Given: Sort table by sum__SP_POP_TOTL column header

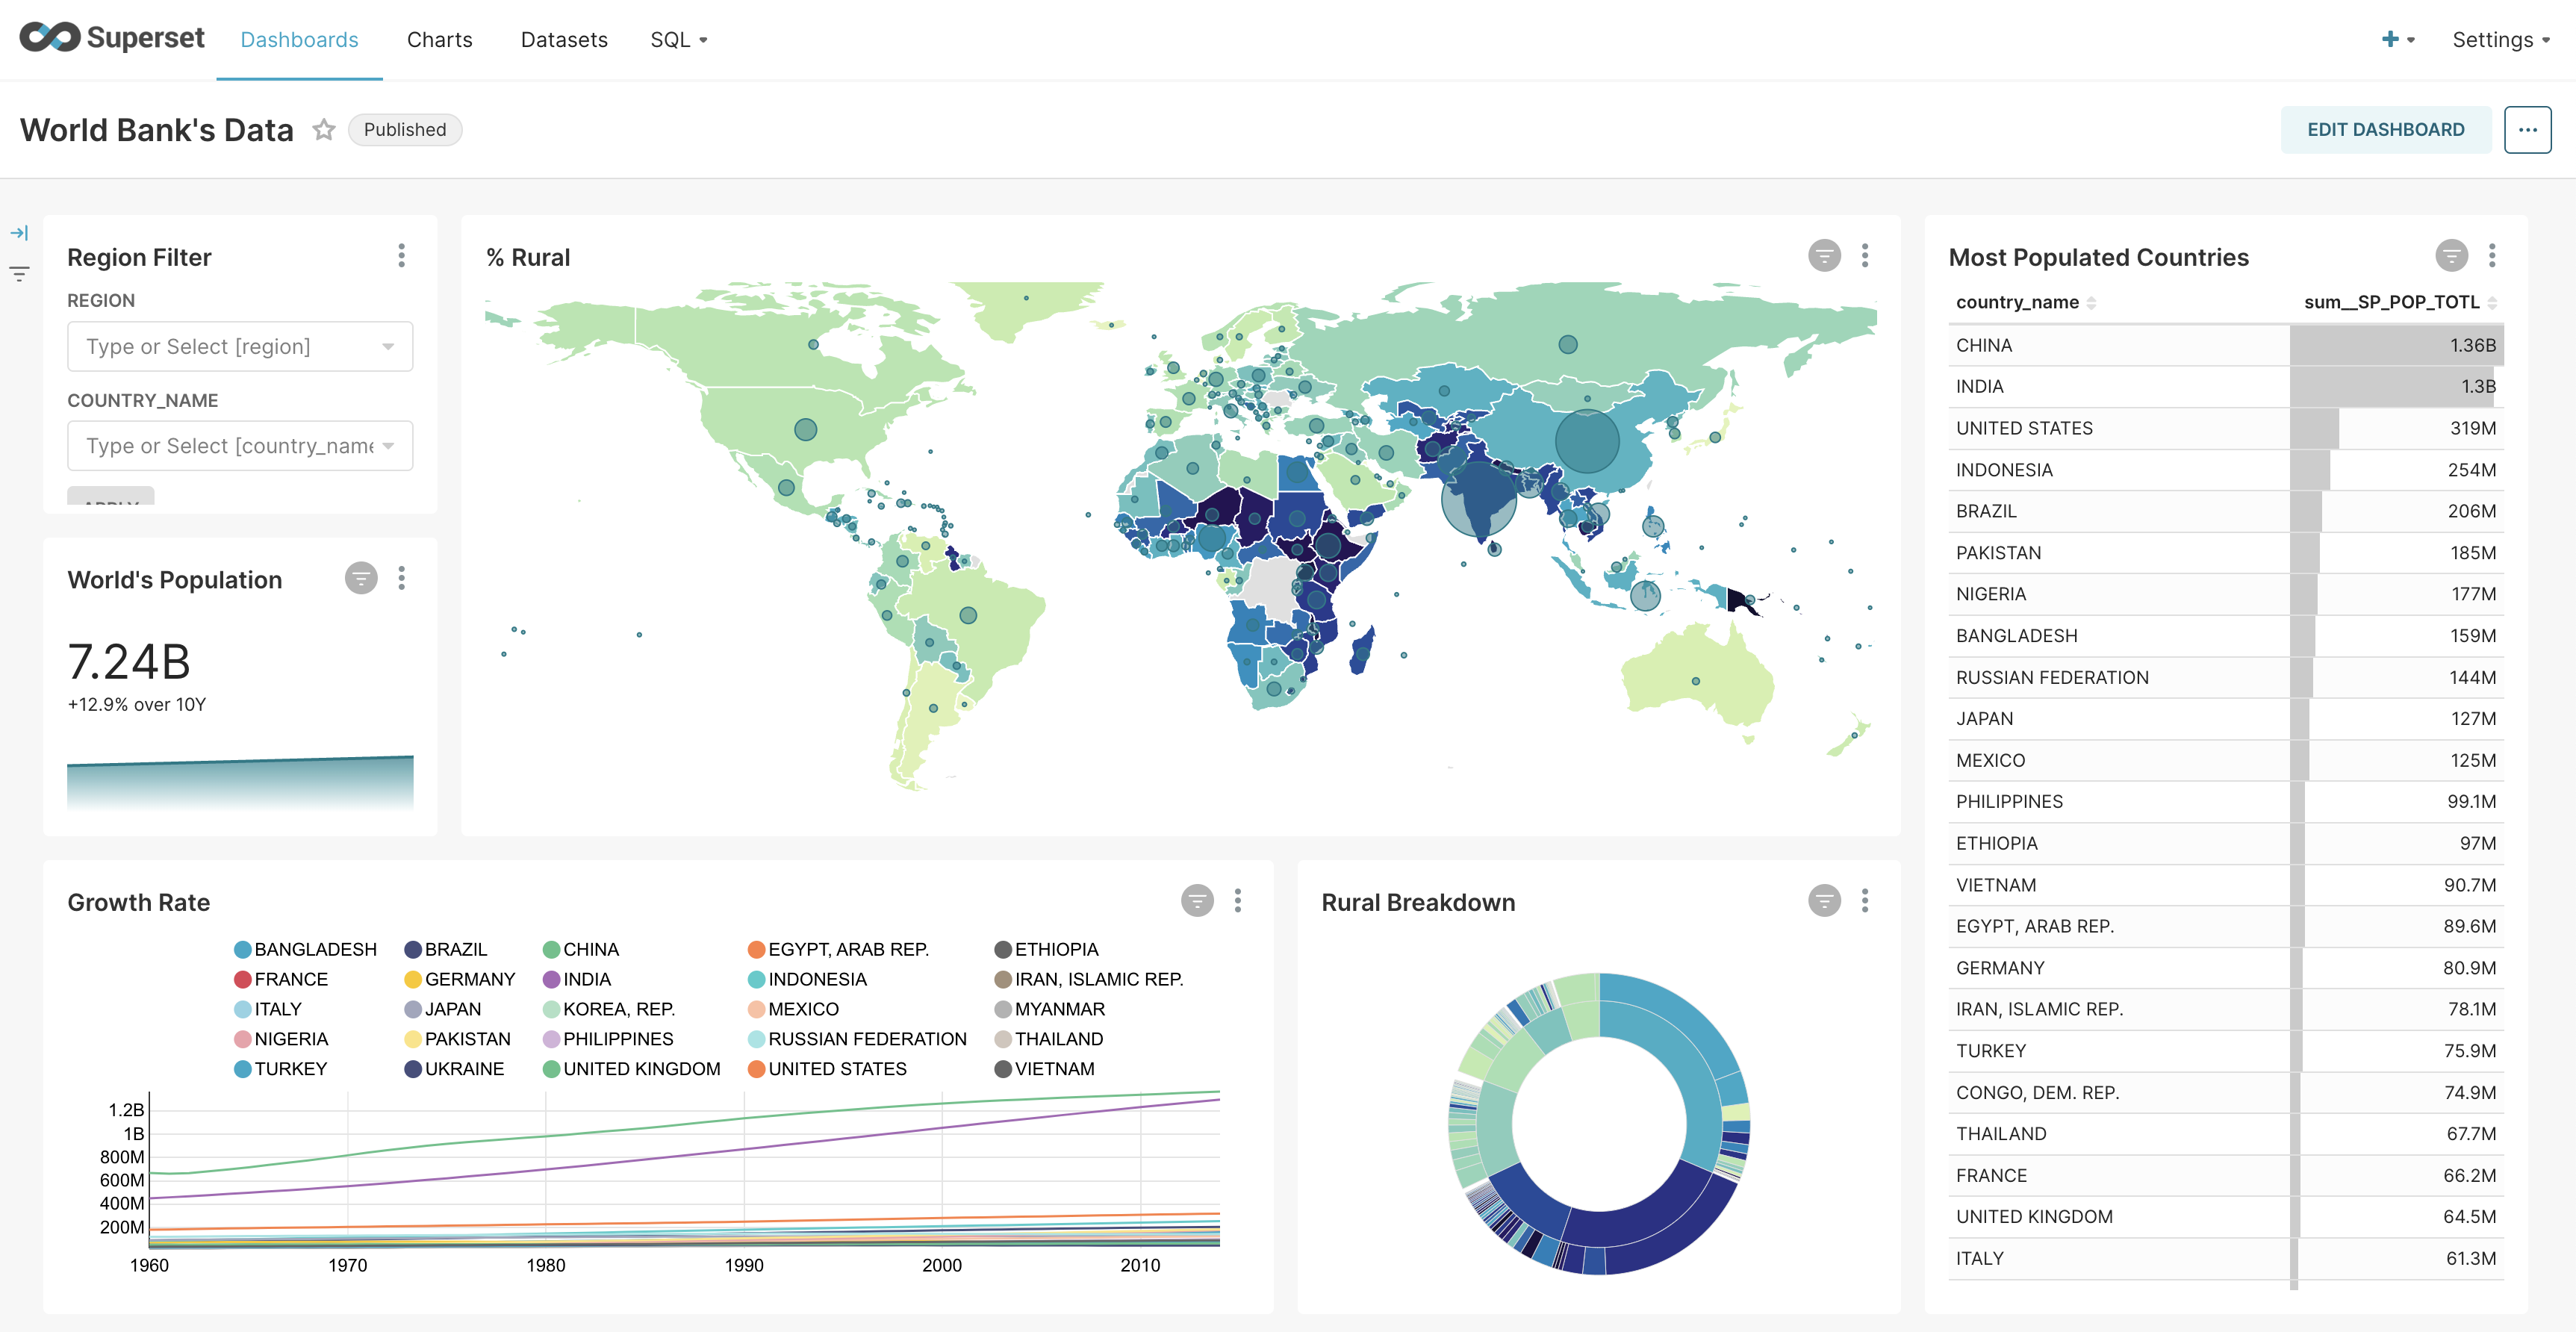Looking at the screenshot, I should [2391, 302].
